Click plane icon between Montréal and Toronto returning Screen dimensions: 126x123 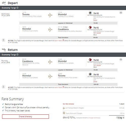tap(50, 76)
